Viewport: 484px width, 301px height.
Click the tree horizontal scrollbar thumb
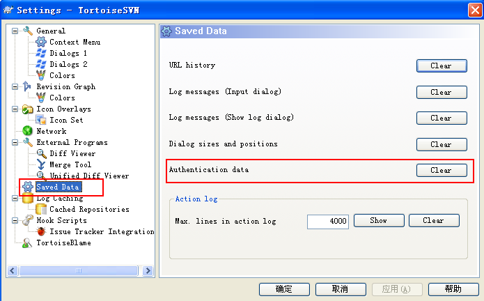coord(79,271)
